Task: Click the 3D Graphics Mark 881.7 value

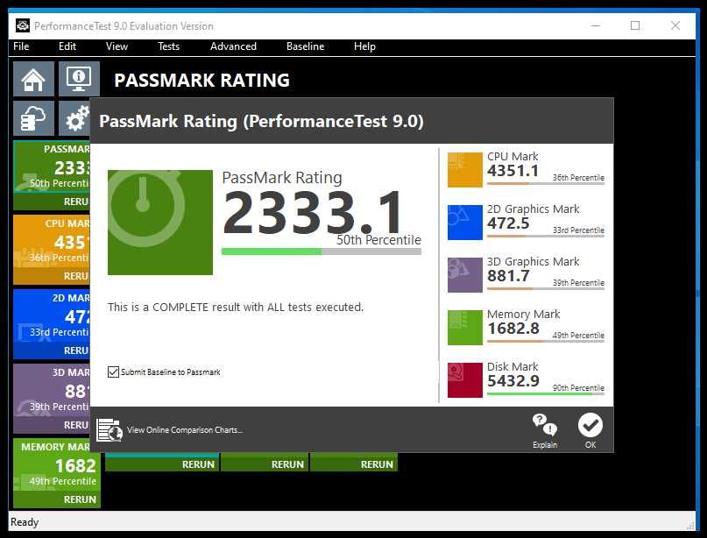Action: [x=508, y=275]
